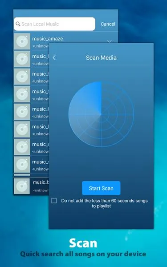Viewport: 167px width, 267px height.
Task: Tap the sixth song's disc icon
Action: 22,129
